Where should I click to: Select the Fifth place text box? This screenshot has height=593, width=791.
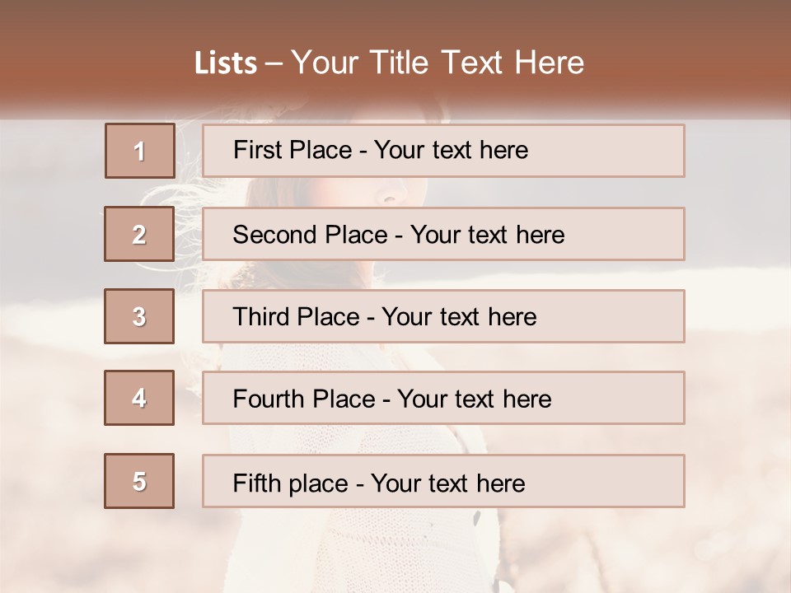pyautogui.click(x=443, y=481)
